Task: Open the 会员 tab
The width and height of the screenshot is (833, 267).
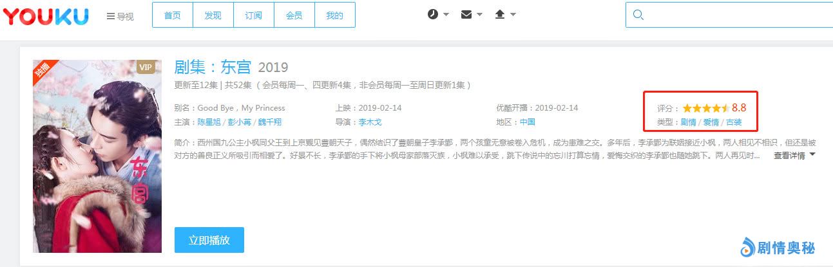Action: (294, 15)
